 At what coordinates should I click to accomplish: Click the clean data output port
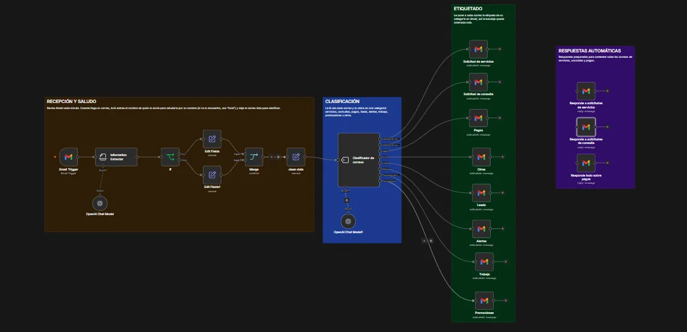coord(305,157)
